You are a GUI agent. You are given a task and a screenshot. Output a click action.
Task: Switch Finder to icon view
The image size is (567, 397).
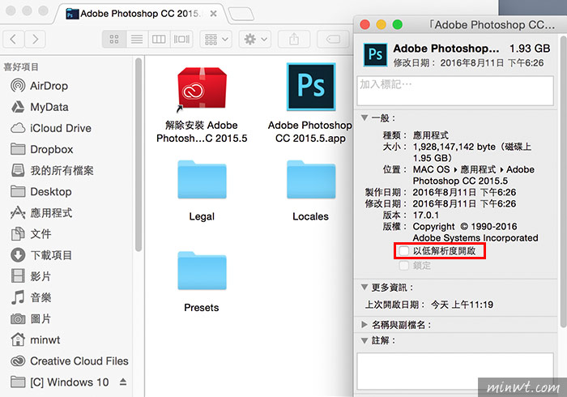(x=114, y=39)
